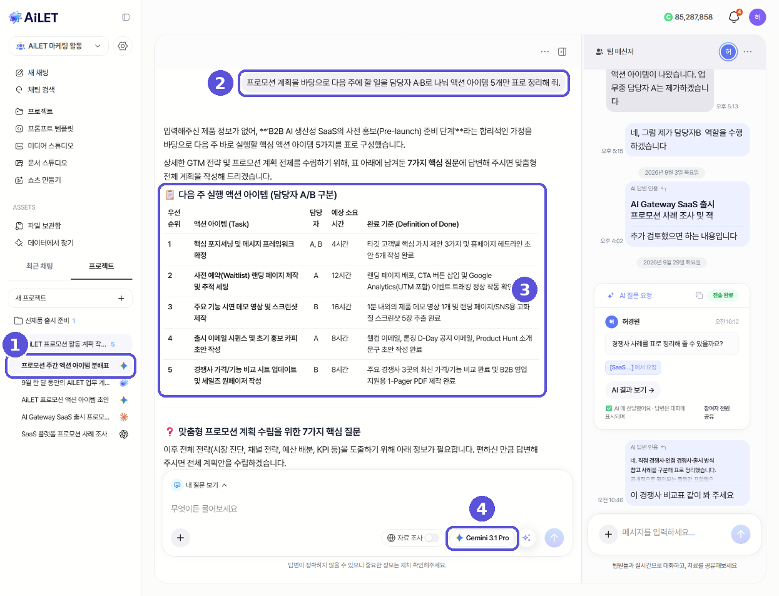Collapse the team messenger side panel icon
Viewport: 779px width, 596px height.
click(x=562, y=51)
